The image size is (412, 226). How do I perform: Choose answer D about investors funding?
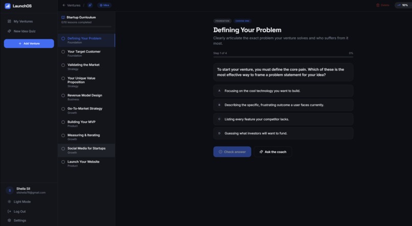283,133
